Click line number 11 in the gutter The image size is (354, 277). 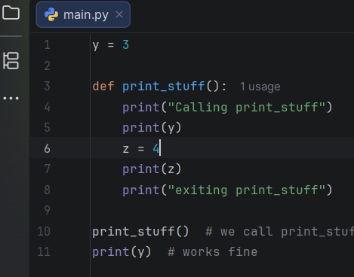[x=44, y=252]
